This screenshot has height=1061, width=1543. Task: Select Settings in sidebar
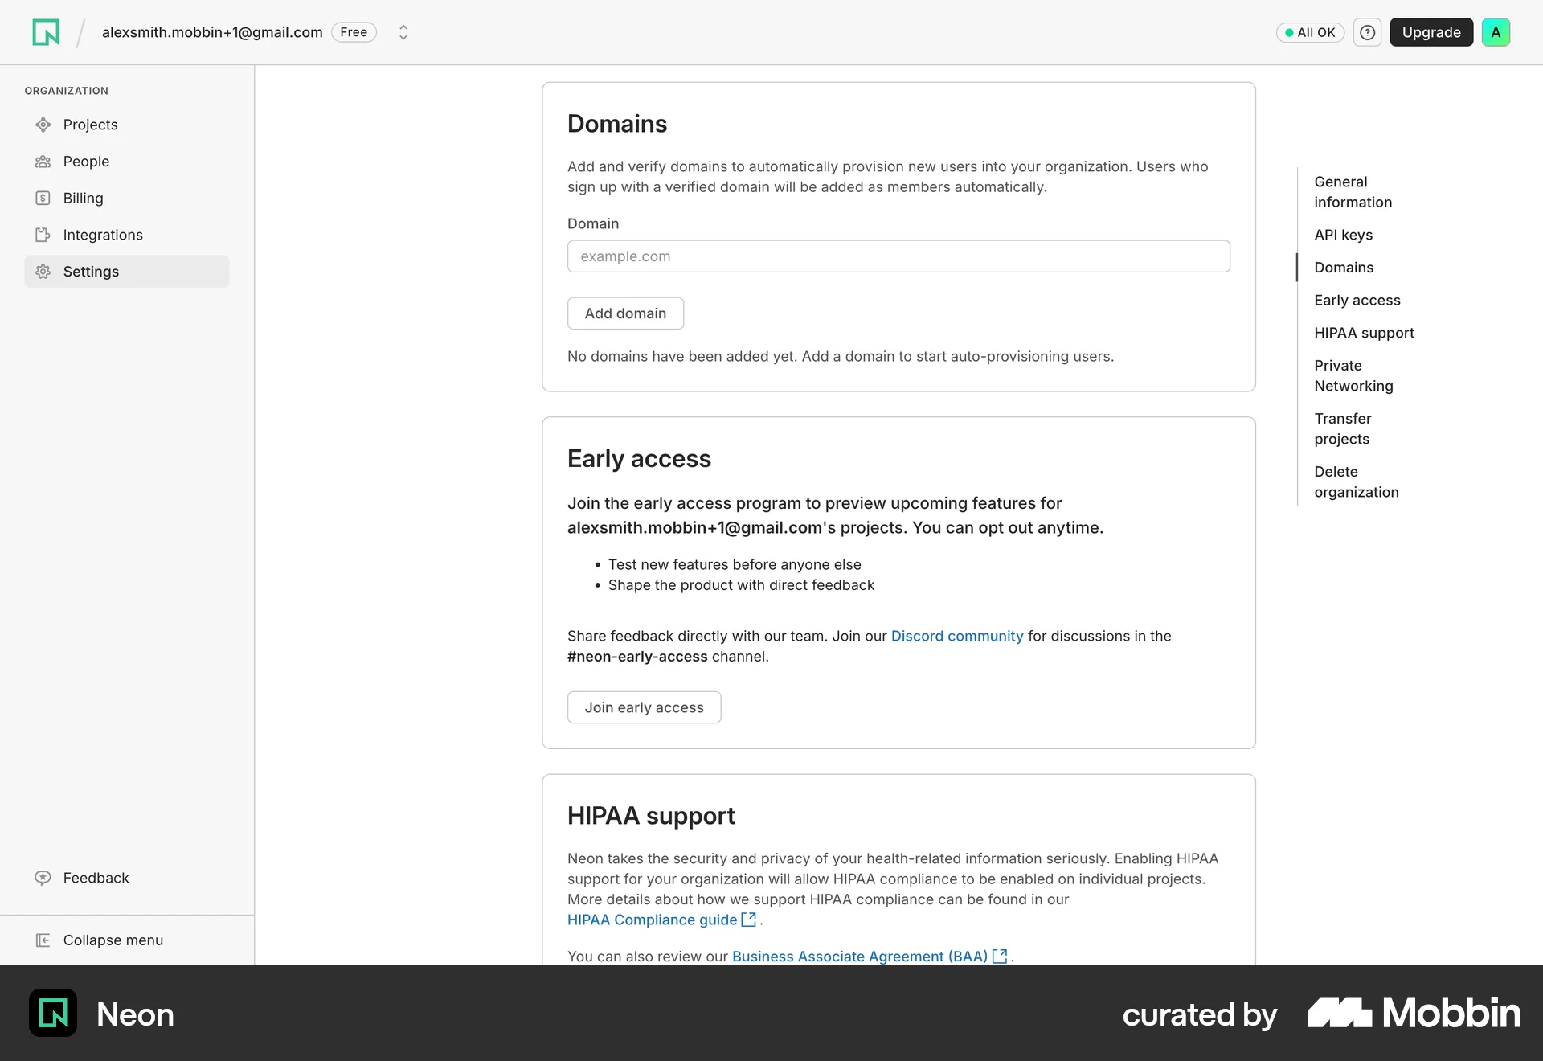(127, 272)
